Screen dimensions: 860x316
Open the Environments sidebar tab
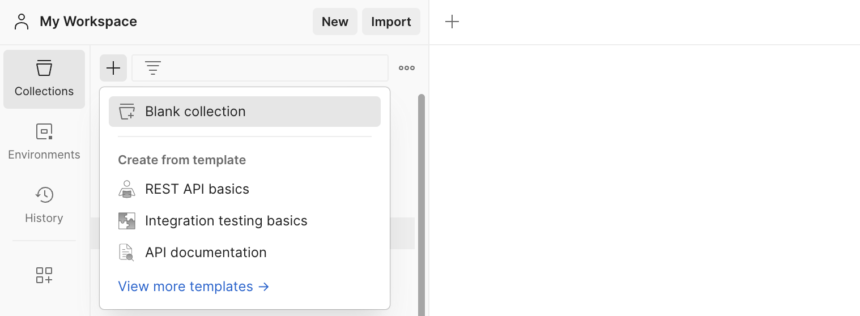pyautogui.click(x=44, y=142)
